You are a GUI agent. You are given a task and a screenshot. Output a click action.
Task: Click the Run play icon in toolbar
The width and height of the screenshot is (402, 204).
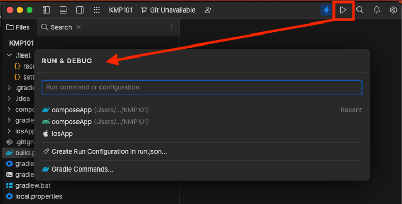pos(343,10)
